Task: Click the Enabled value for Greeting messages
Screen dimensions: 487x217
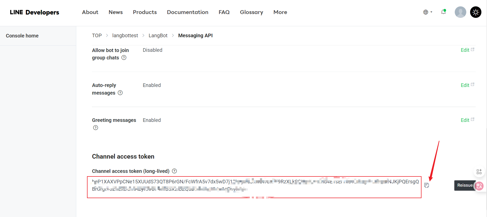Action: point(152,120)
